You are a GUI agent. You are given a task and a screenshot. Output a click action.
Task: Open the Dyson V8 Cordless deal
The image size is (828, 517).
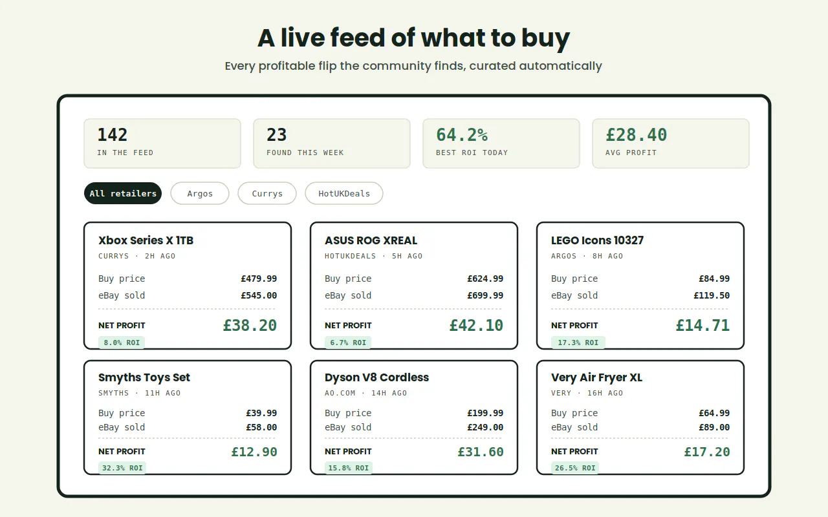tap(414, 417)
